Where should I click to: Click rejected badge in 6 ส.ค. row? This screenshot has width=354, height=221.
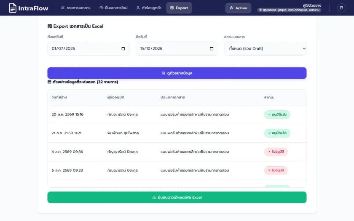pyautogui.click(x=276, y=170)
